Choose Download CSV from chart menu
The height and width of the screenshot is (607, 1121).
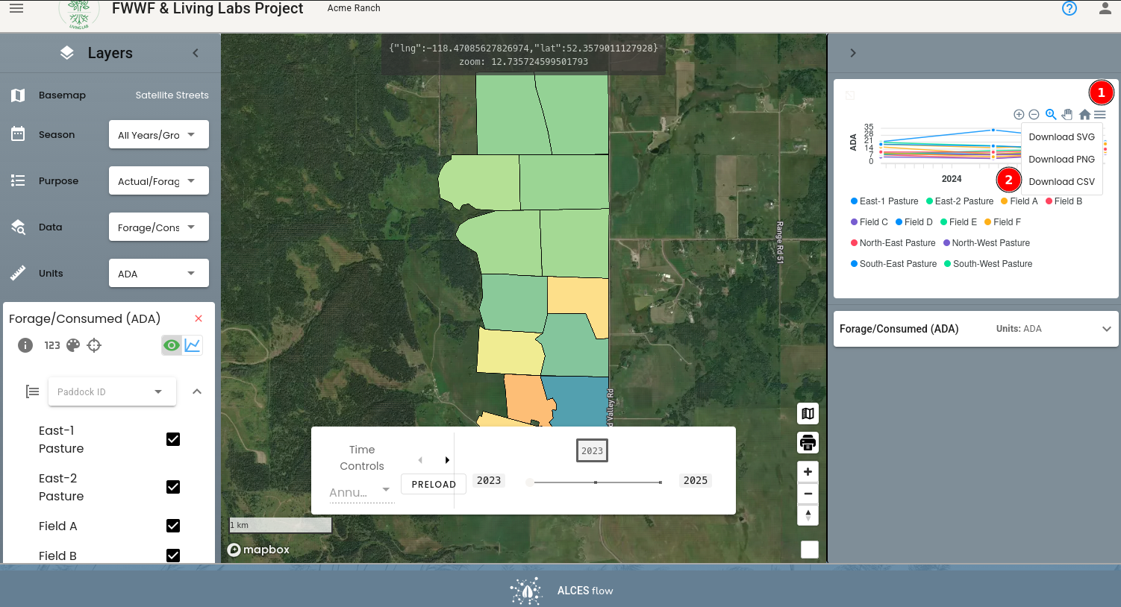tap(1061, 182)
